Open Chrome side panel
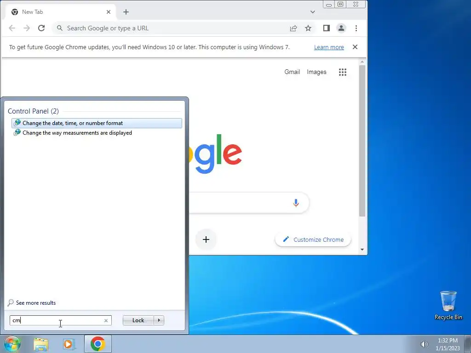471x353 pixels. click(x=327, y=28)
